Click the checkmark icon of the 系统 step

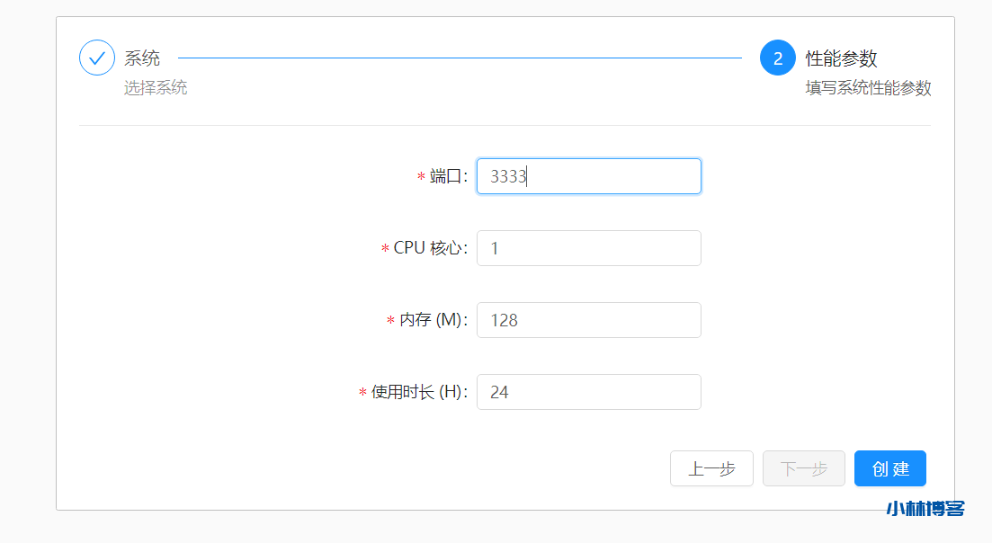coord(97,58)
